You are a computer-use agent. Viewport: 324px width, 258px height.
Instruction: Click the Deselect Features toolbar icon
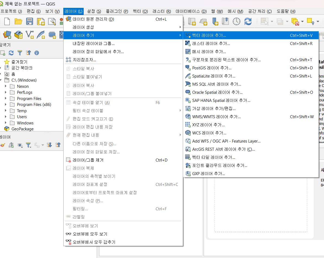click(x=295, y=21)
